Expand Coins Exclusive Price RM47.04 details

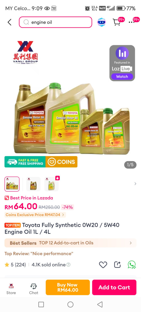tap(35, 215)
